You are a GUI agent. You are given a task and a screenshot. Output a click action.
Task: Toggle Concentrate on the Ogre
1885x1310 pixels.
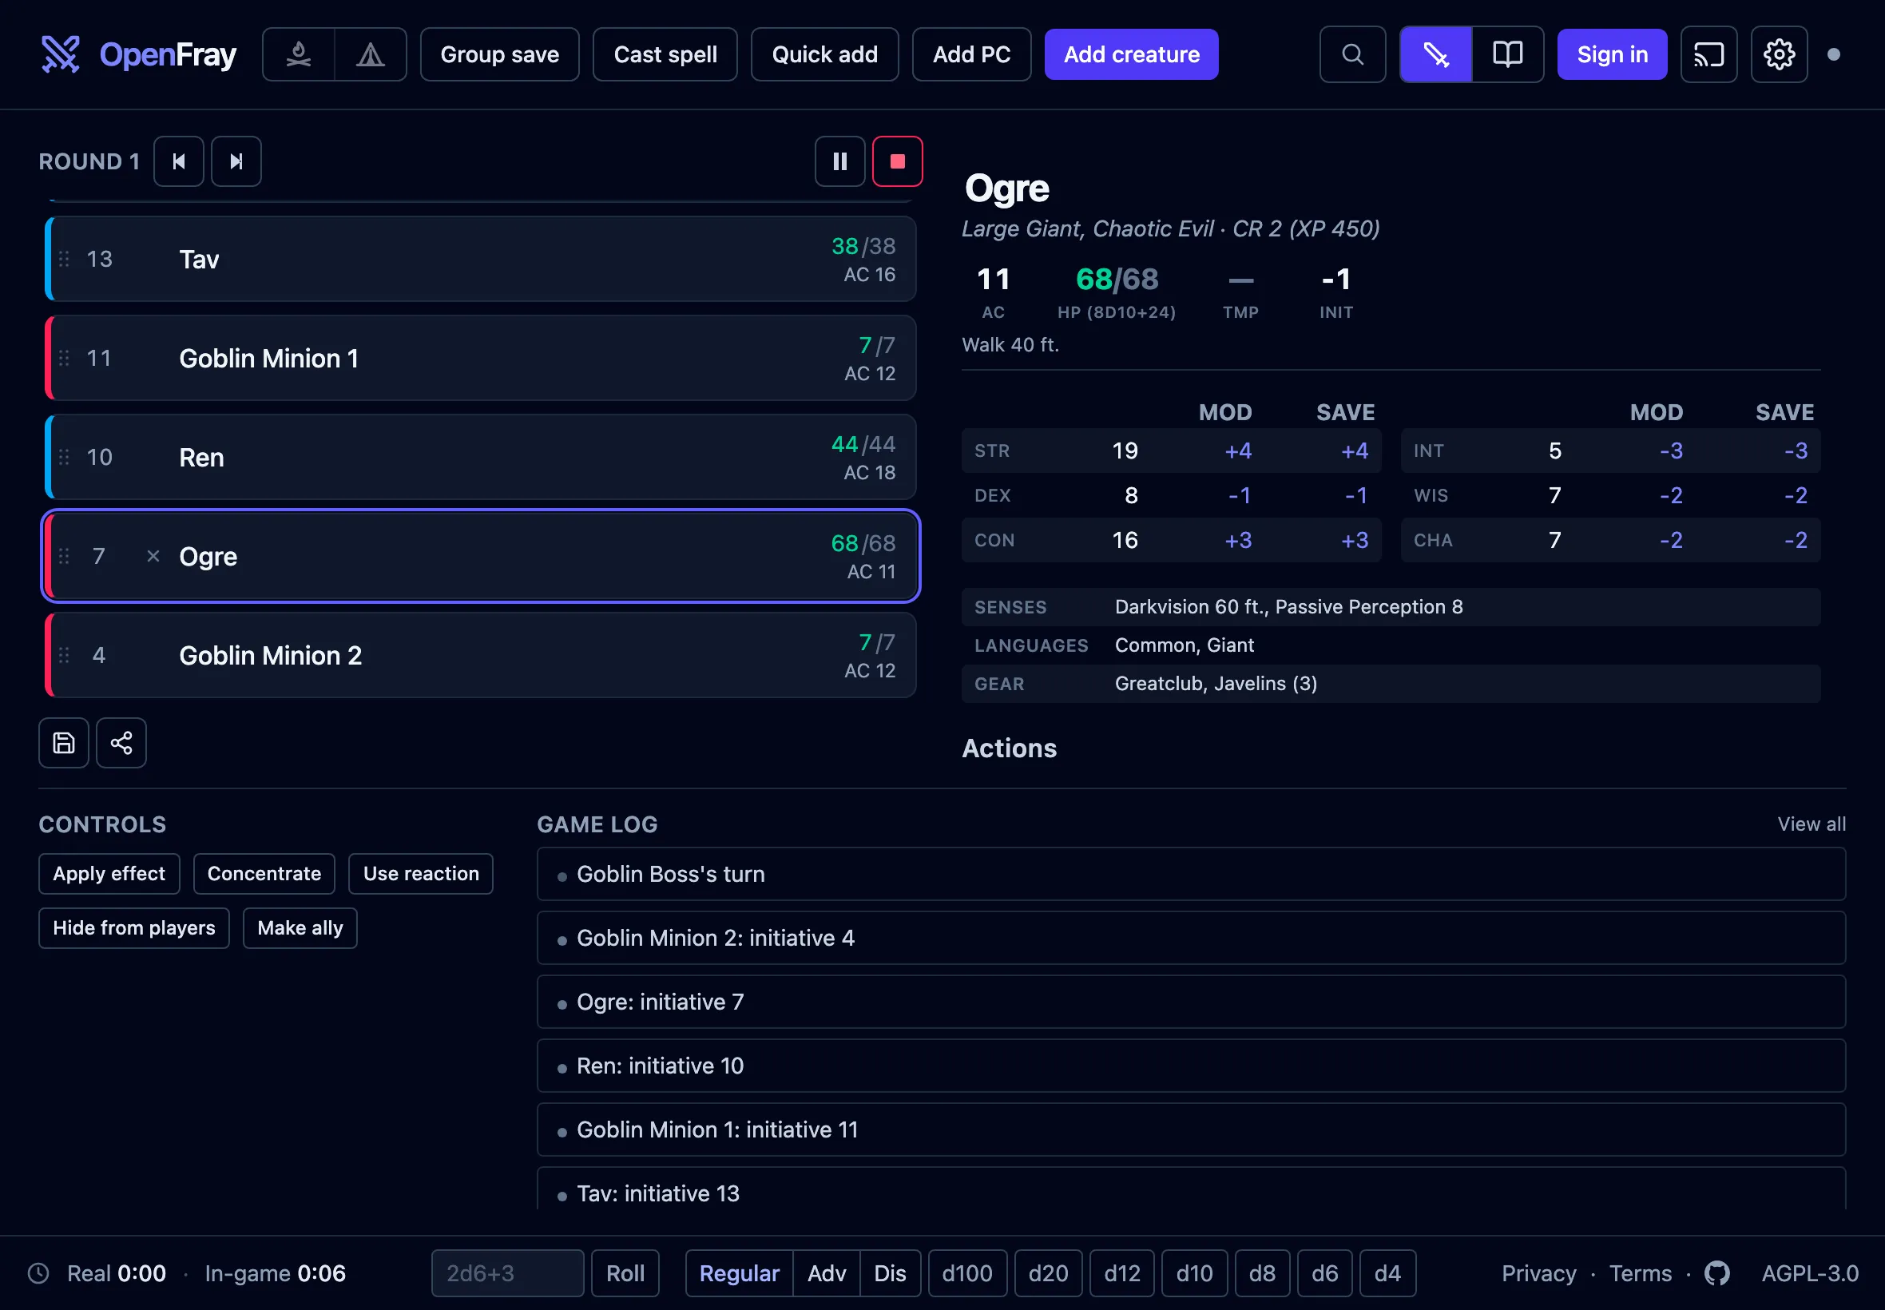pos(264,873)
